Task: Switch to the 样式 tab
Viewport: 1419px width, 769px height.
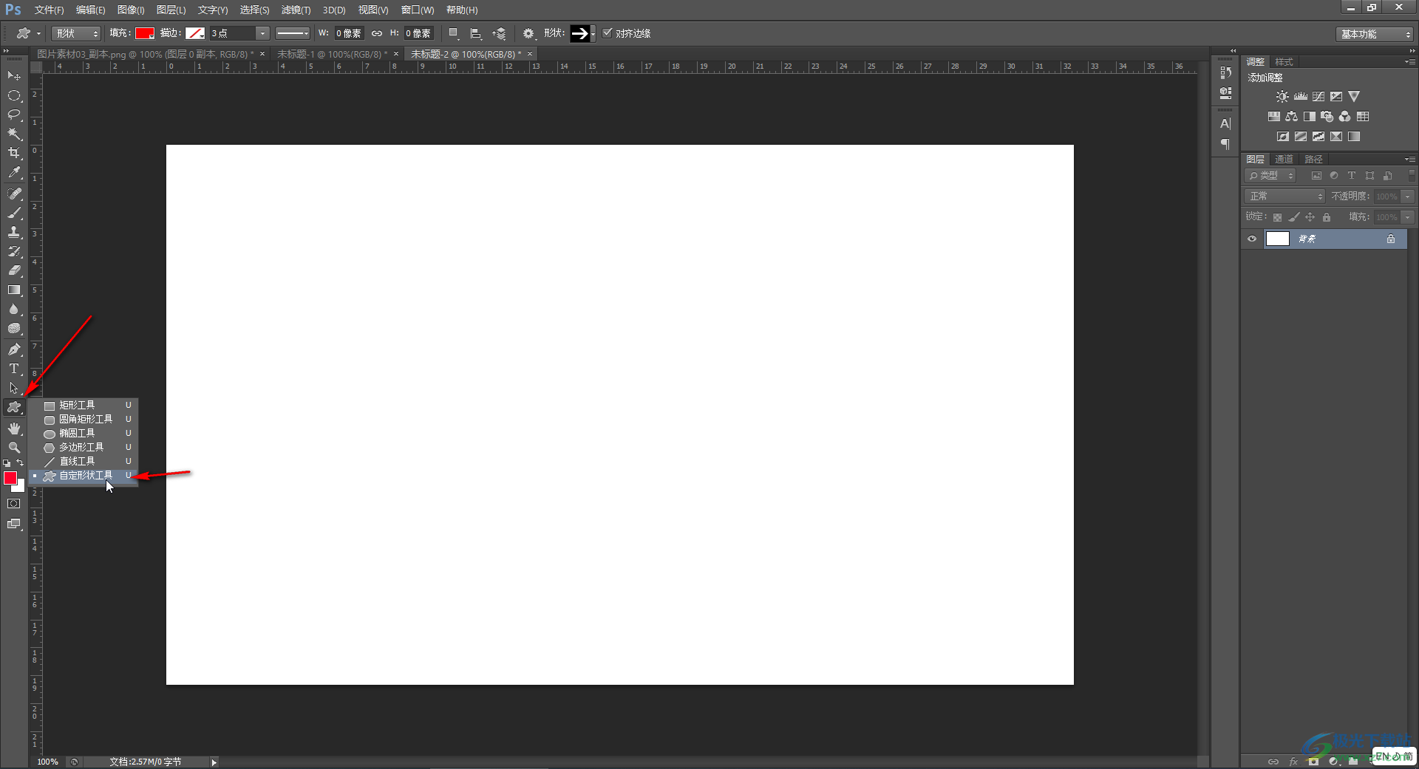Action: pos(1284,61)
